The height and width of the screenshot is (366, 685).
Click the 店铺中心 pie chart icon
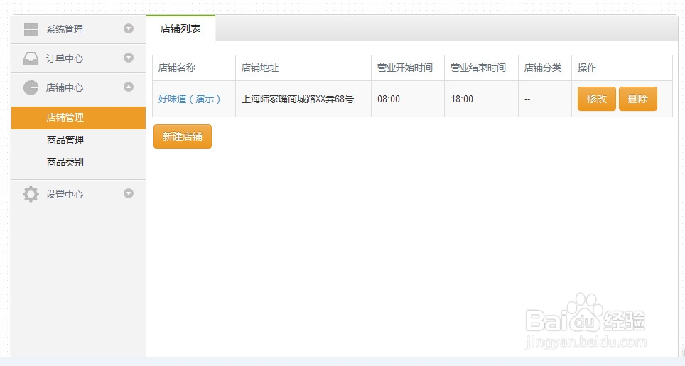(x=31, y=88)
